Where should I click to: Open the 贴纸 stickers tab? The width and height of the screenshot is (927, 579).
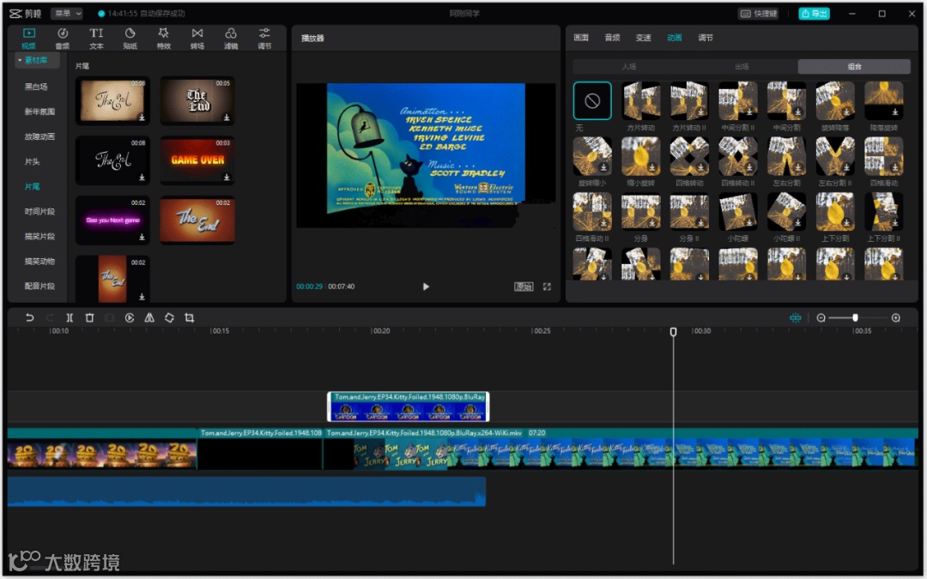(130, 38)
